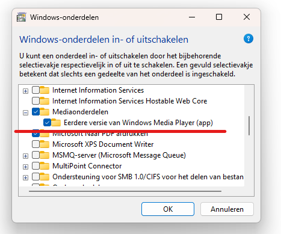This screenshot has height=234, width=281.
Task: Select the Internet Information Services folder icon
Action: (x=45, y=90)
